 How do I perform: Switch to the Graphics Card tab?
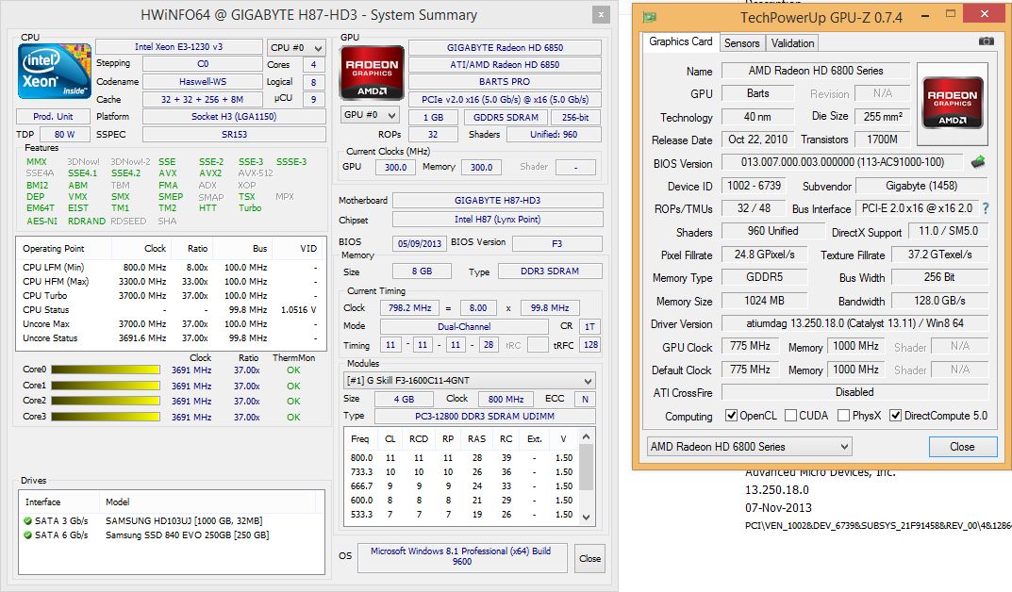[x=680, y=41]
